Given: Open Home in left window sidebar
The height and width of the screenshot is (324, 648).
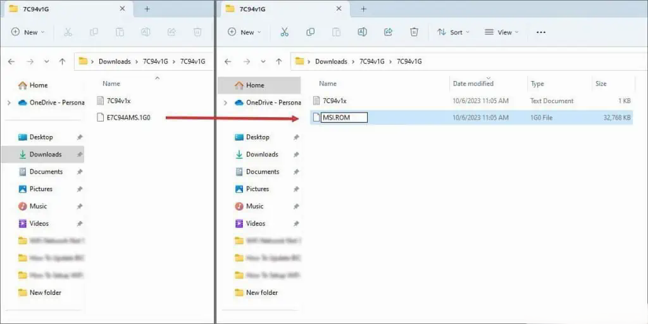Looking at the screenshot, I should click(x=33, y=85).
